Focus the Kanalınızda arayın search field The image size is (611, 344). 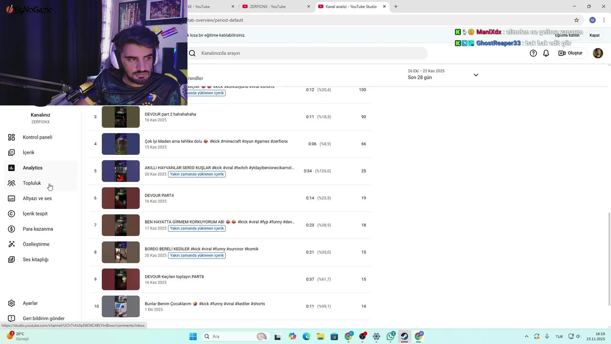pos(307,53)
